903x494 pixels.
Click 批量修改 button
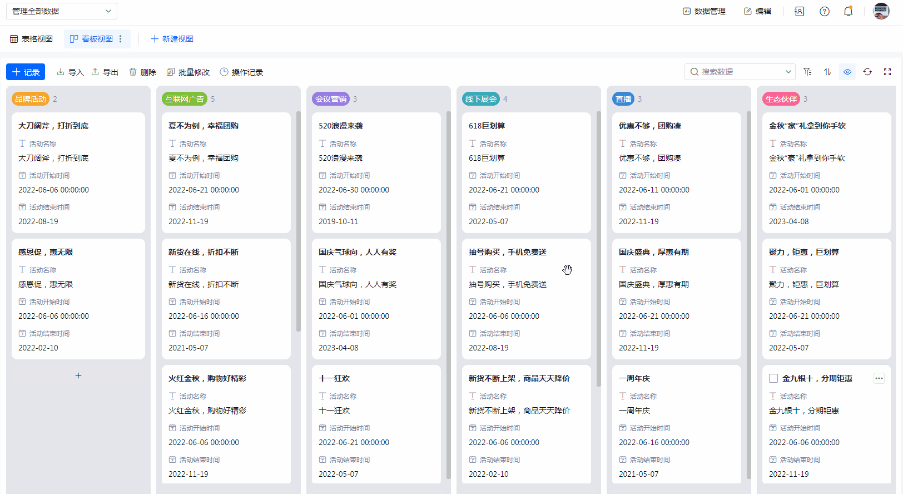point(188,72)
